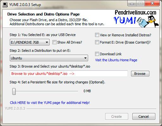Click the 0 MB persistent size value

[87, 91]
